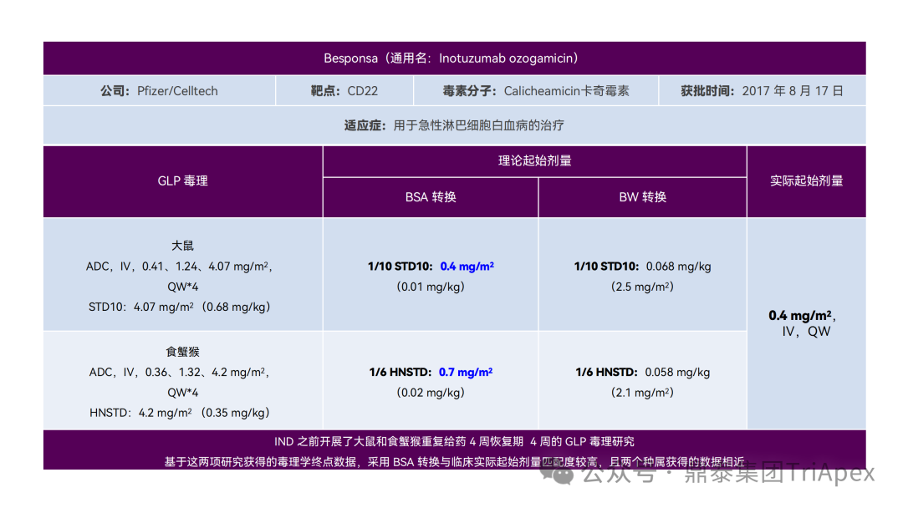This screenshot has height=508, width=903.
Task: Select the 公司: Pfizer/Celltech cell
Action: click(x=160, y=91)
